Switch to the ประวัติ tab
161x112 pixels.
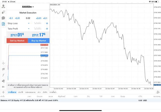(x=21, y=92)
